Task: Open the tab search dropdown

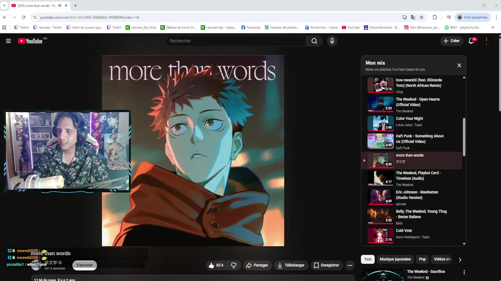Action: [4, 5]
